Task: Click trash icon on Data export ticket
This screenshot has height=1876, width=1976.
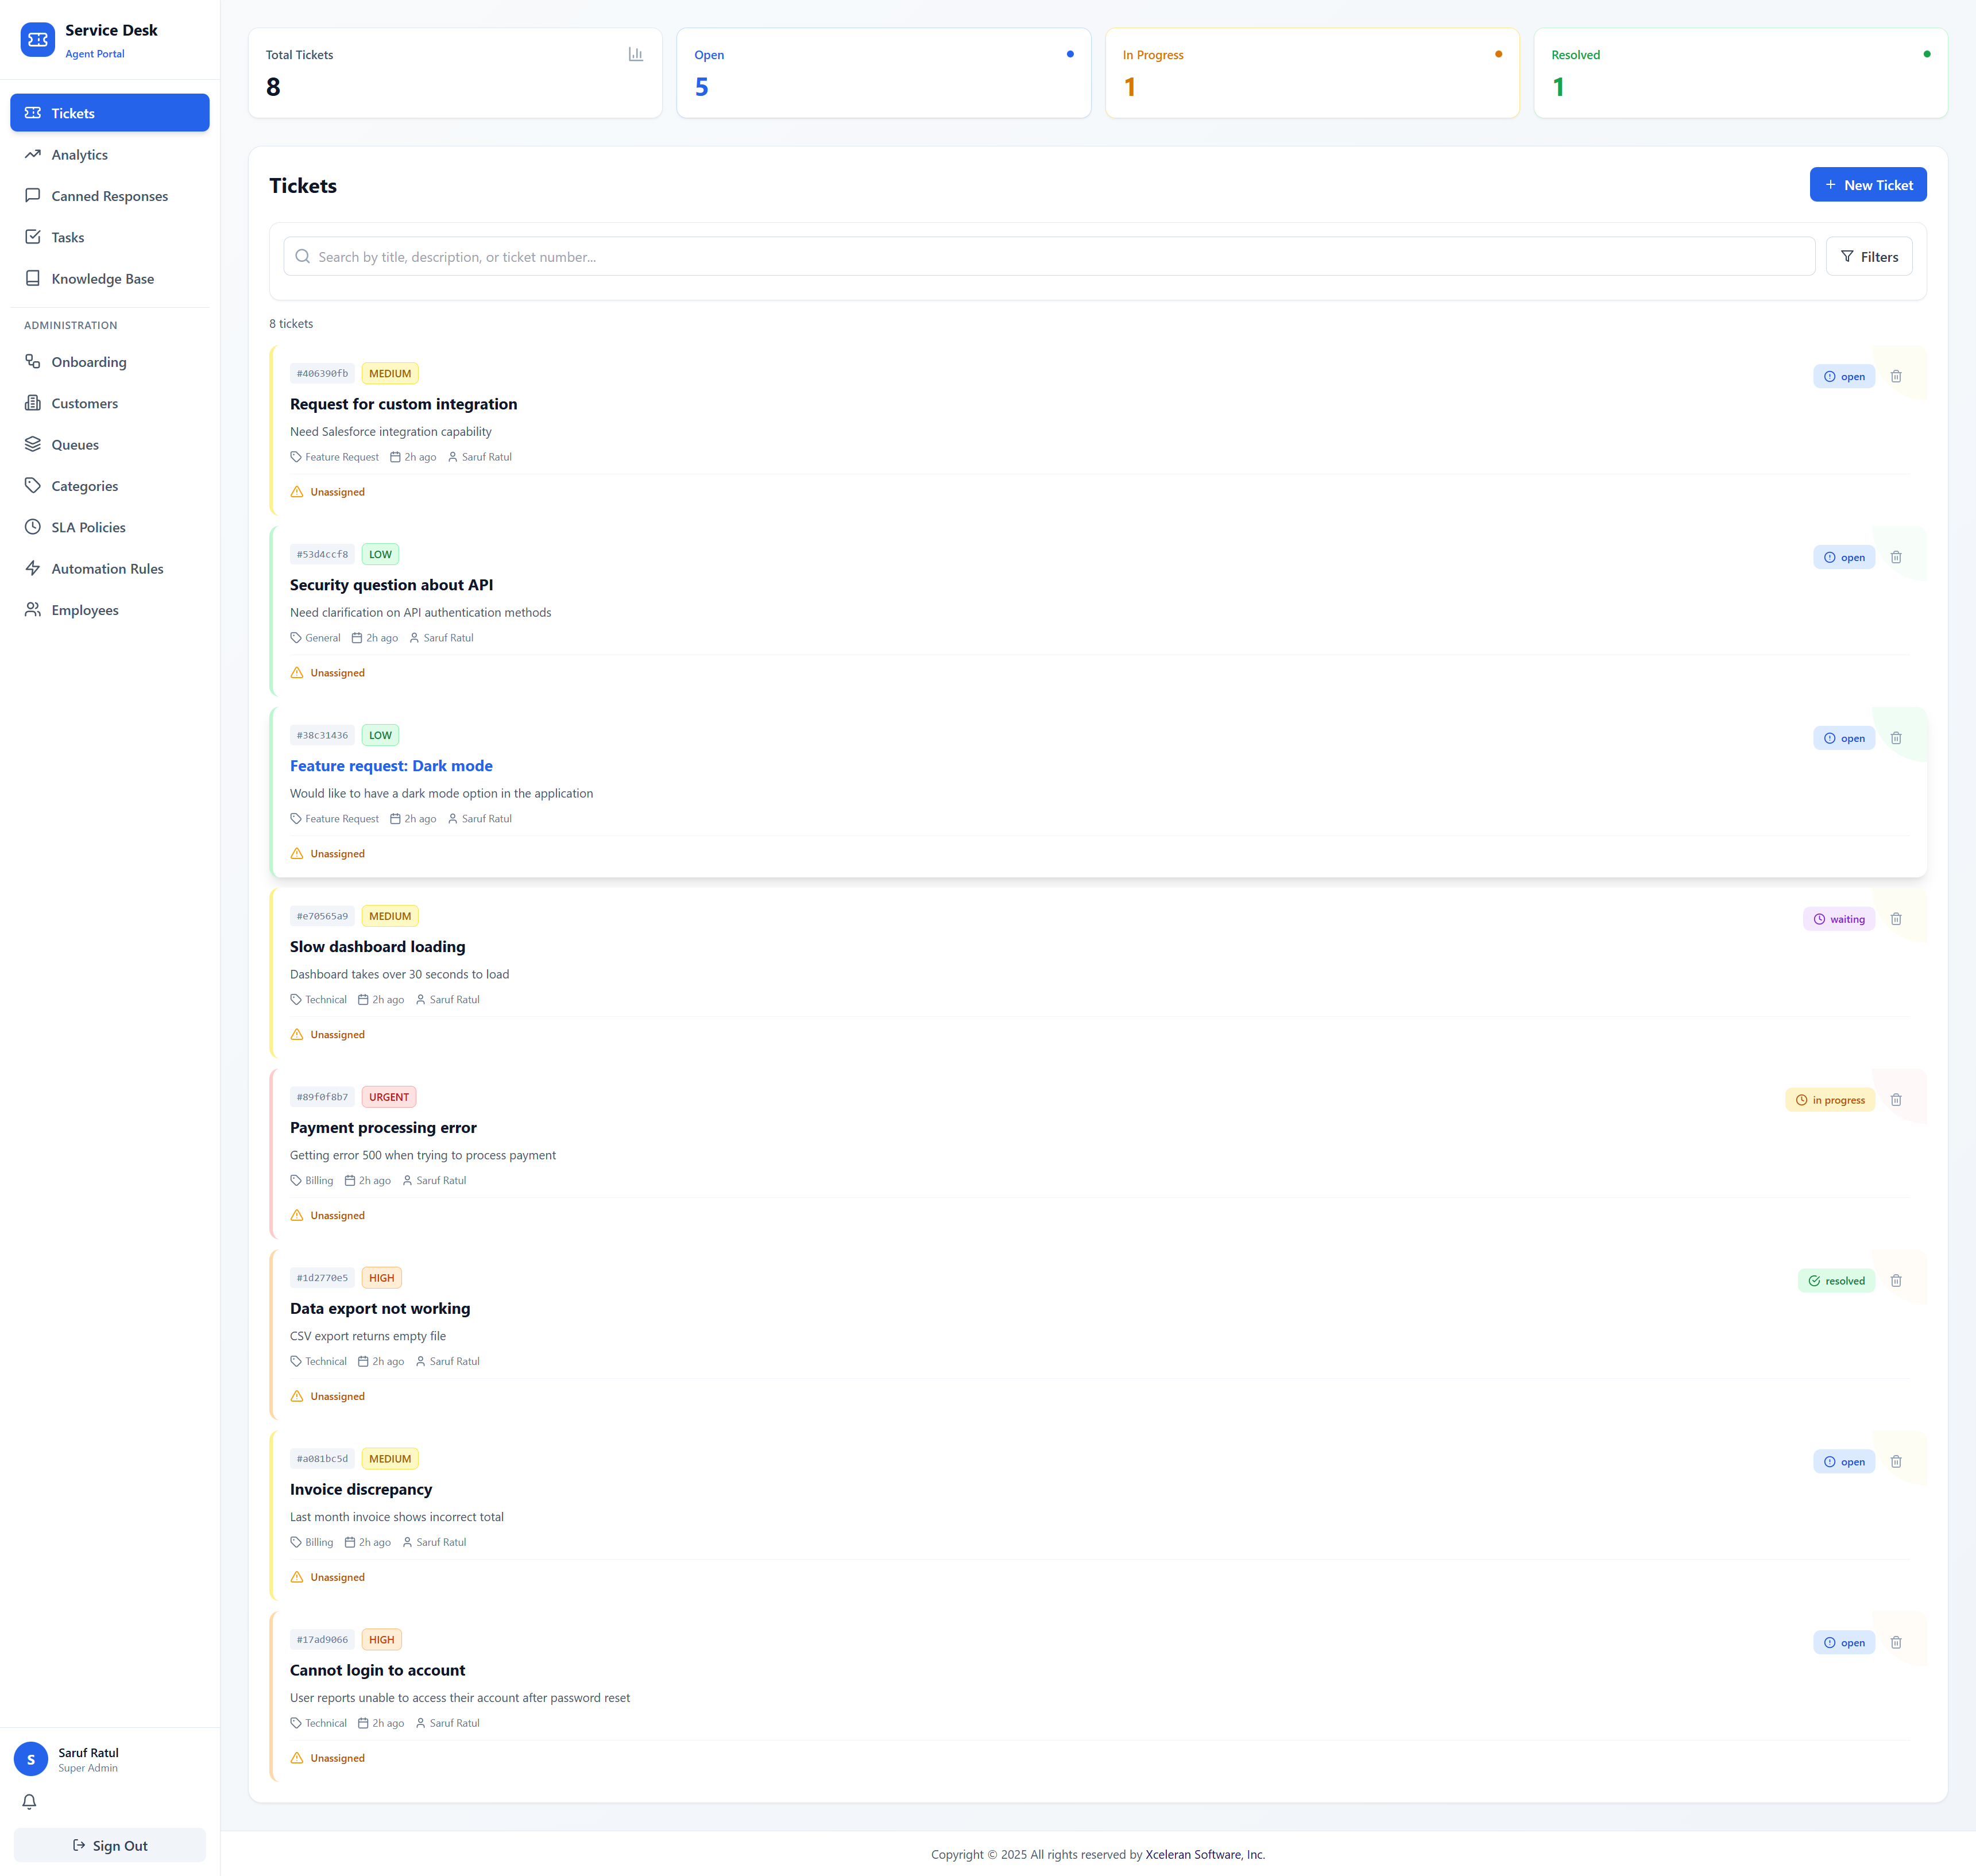Action: [x=1896, y=1281]
